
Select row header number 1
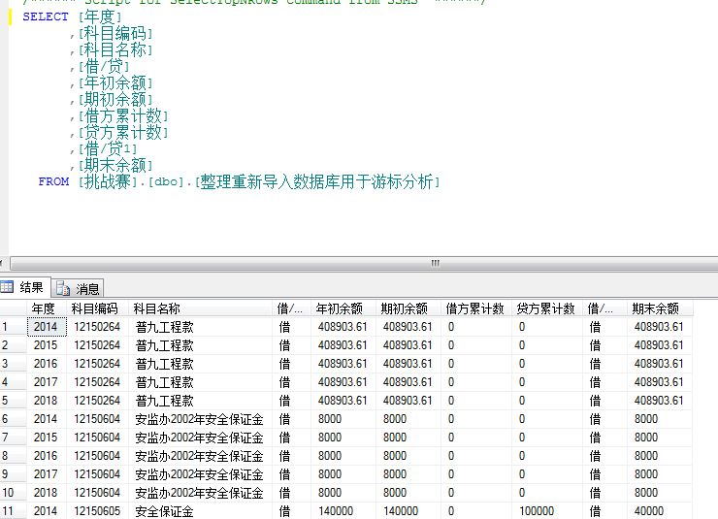click(13, 327)
